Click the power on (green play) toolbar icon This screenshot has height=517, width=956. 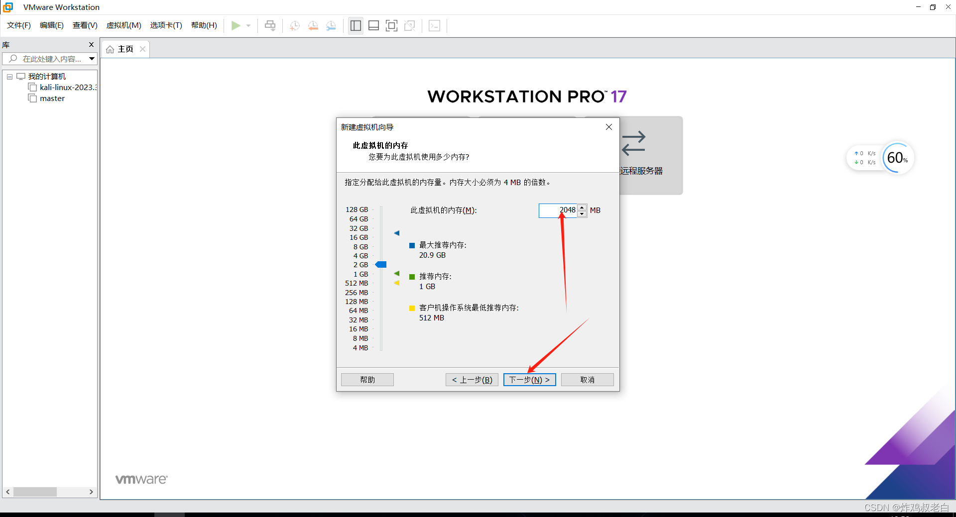(x=236, y=25)
